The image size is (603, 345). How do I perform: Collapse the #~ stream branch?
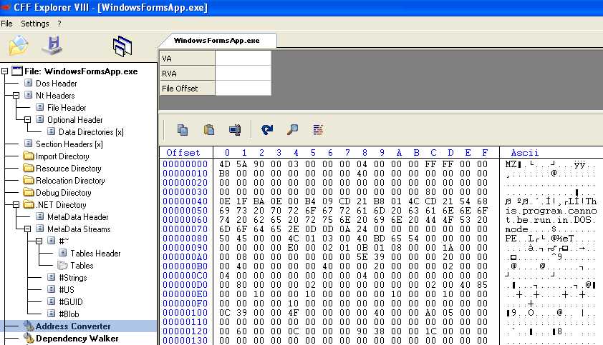coord(39,241)
